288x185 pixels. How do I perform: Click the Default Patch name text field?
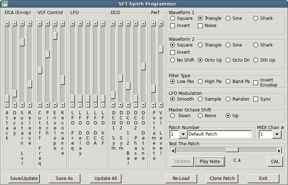[x=219, y=134]
